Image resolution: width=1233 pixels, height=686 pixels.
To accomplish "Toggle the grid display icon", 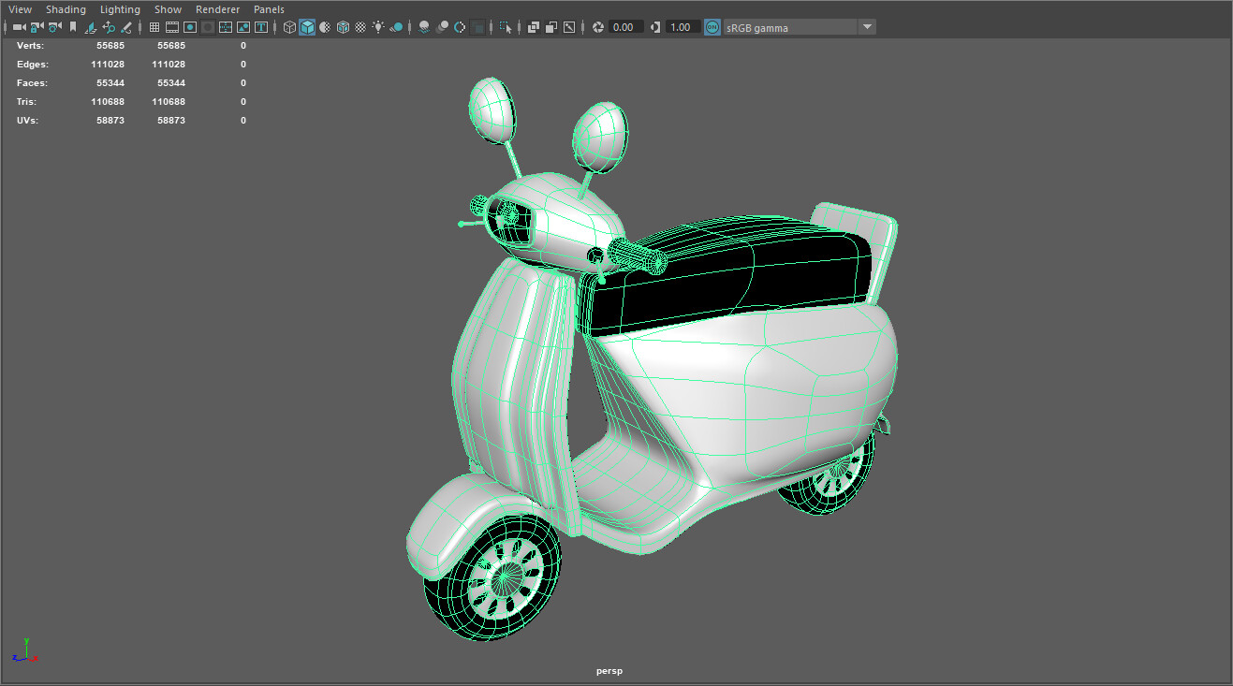I will coord(154,27).
